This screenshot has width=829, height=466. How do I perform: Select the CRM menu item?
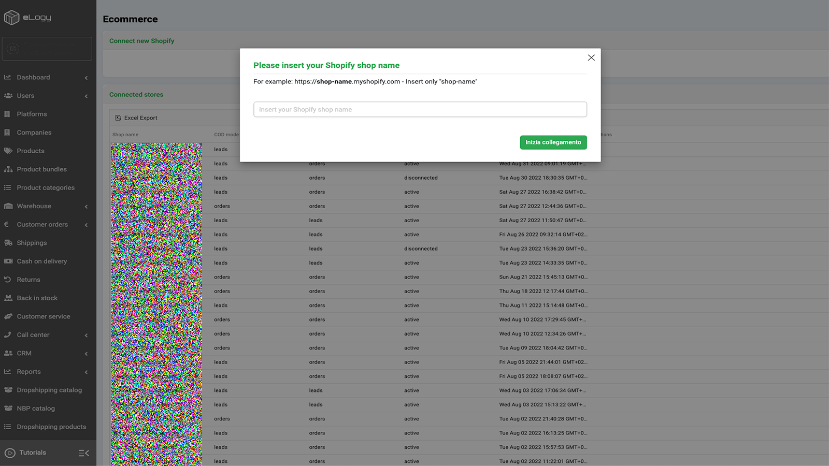(x=23, y=353)
